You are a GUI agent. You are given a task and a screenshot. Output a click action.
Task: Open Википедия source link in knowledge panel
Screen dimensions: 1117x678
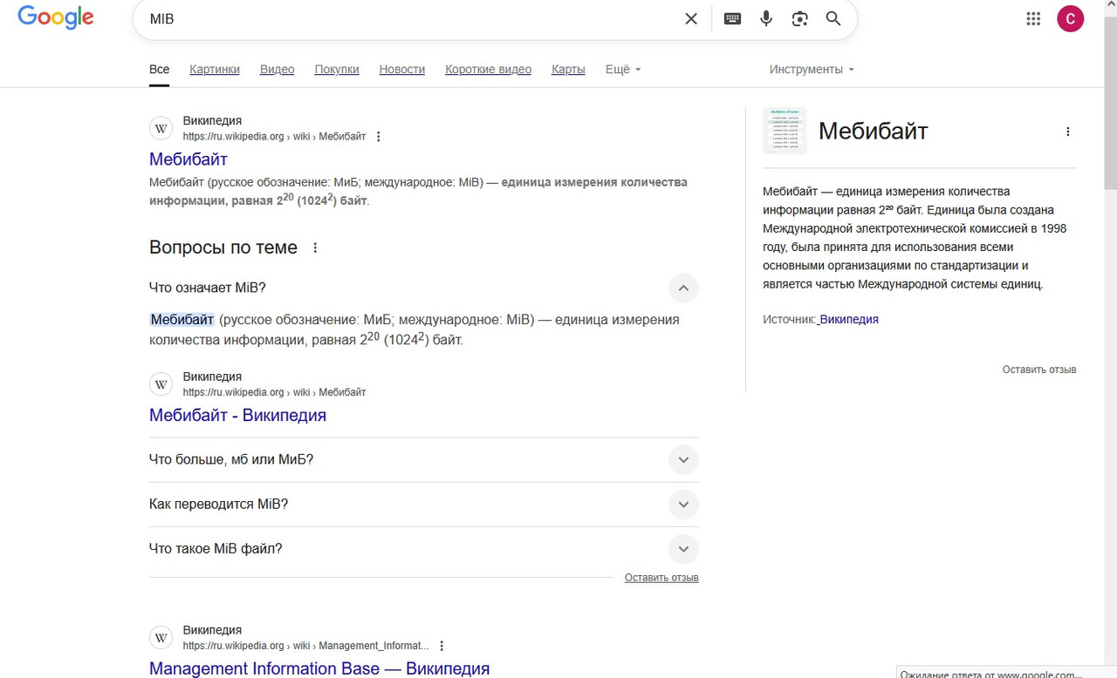coord(849,320)
